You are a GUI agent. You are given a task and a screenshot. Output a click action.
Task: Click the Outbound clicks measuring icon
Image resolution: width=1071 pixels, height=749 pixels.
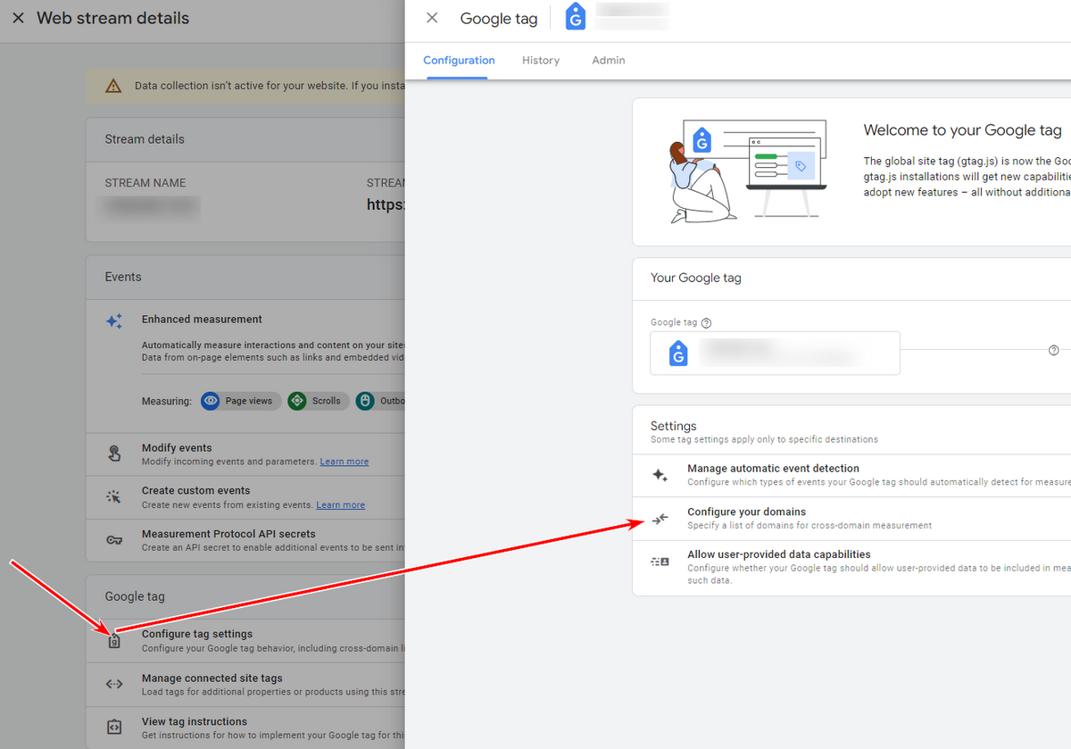(x=364, y=401)
